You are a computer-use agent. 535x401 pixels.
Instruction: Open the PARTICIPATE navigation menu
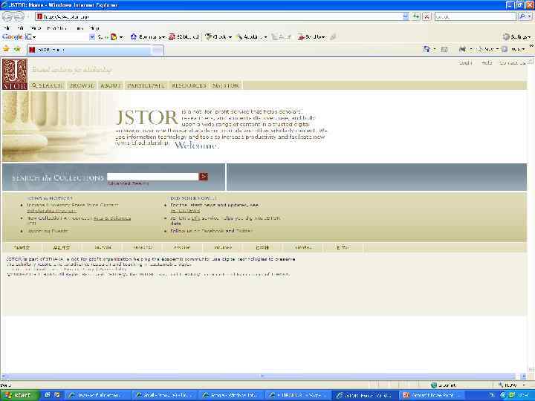tap(146, 85)
